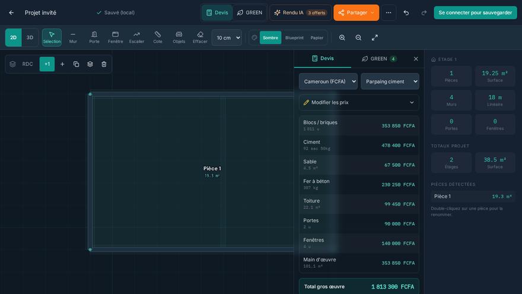Click the Toiture 99 450 FCFA row
Screen dimensions: 522x294
(x=359, y=204)
